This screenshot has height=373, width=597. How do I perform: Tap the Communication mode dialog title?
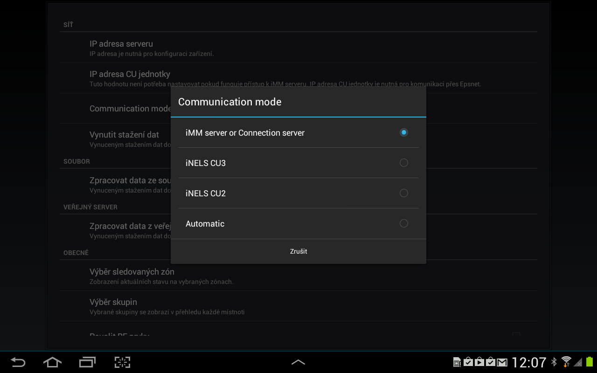coord(230,102)
